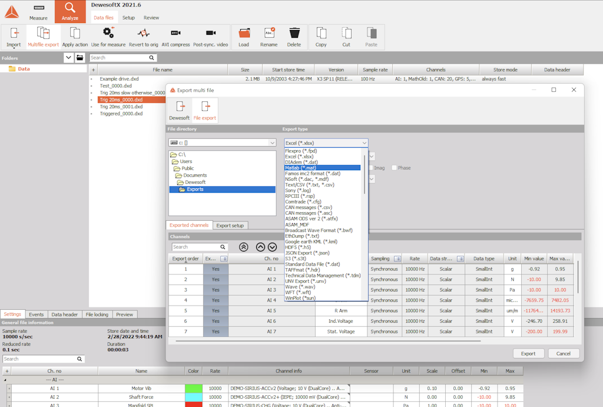This screenshot has width=603, height=407.
Task: Open the Setup tab
Action: (x=128, y=18)
